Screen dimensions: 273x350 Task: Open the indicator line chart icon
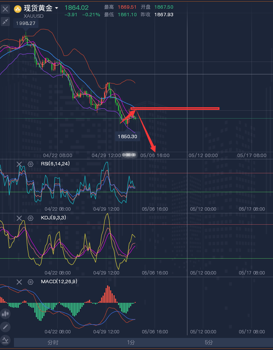[5, 340]
